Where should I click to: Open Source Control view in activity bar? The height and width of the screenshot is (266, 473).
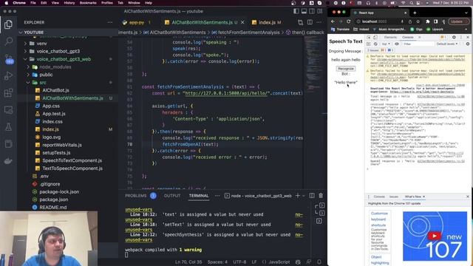[8, 58]
